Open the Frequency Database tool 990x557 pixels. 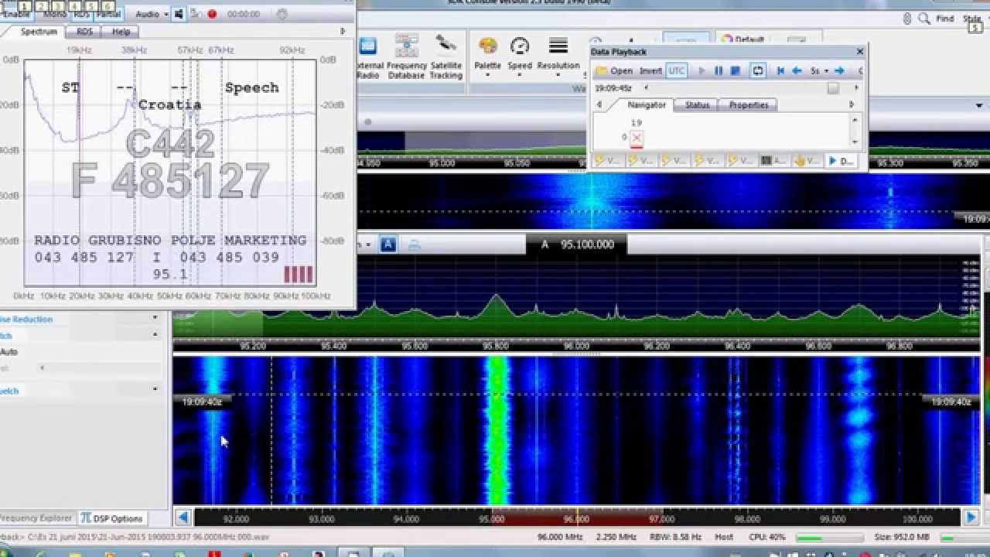tap(406, 56)
